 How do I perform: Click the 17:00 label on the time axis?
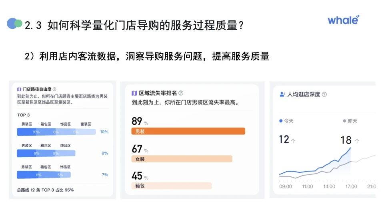click(x=351, y=186)
